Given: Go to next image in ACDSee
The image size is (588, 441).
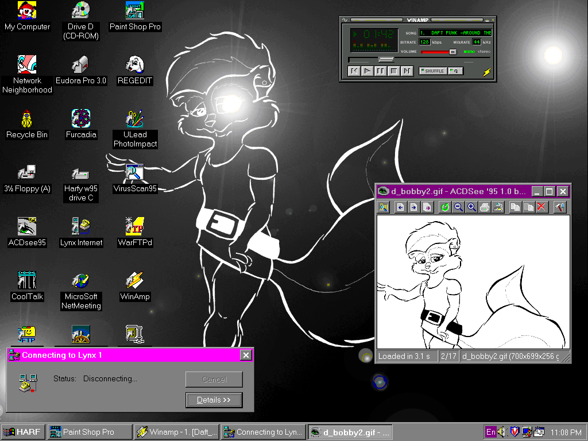Looking at the screenshot, I should coord(413,207).
